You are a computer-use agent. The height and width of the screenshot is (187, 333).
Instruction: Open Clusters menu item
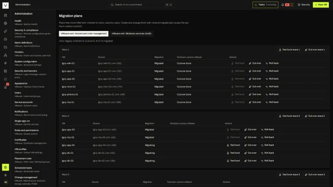(x=33, y=54)
